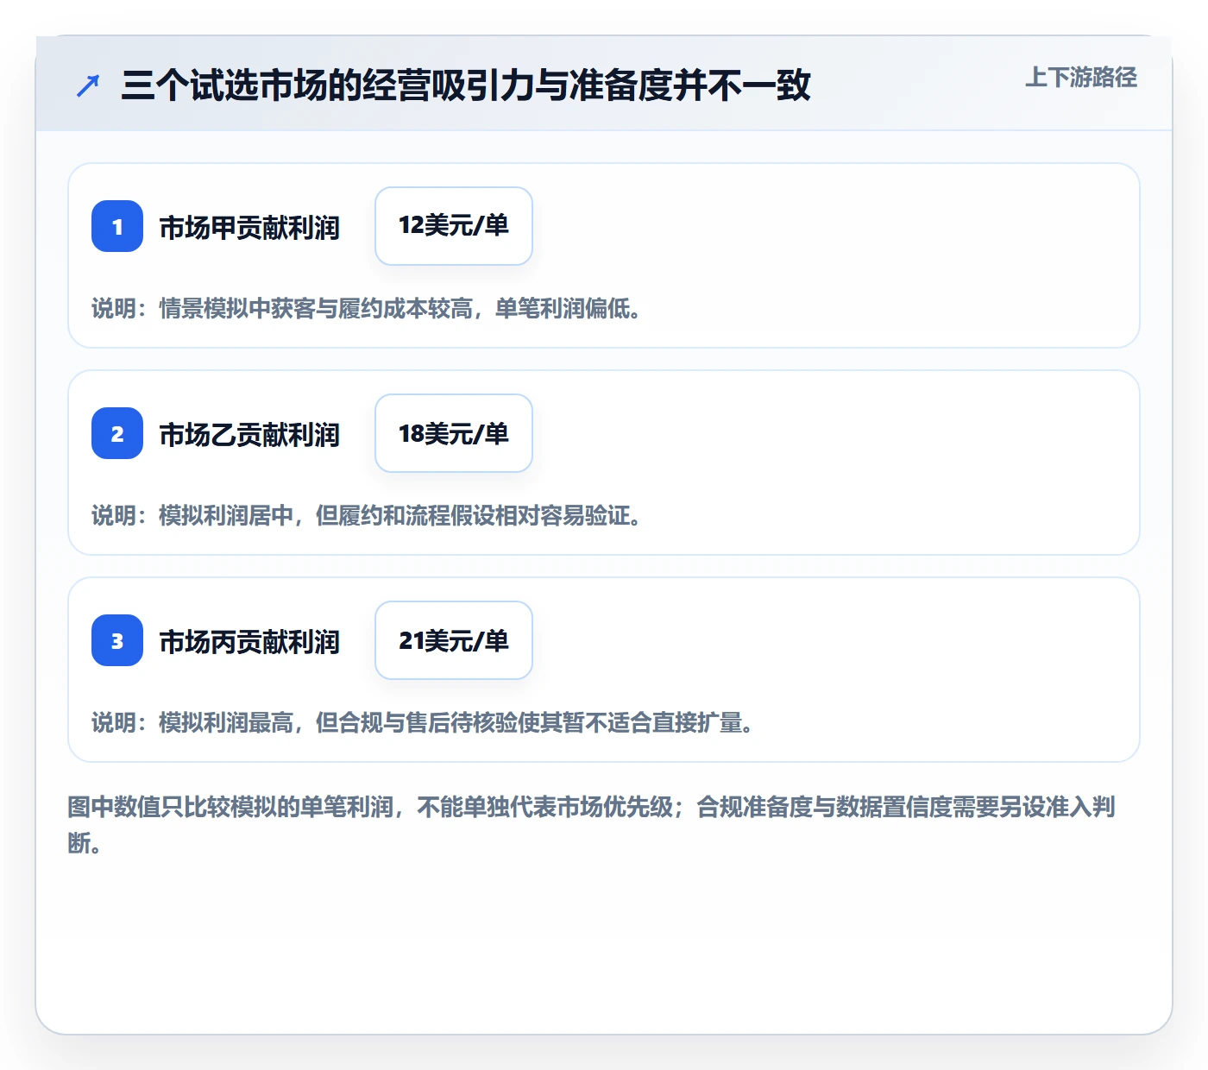Viewport: 1208px width, 1070px height.
Task: Click the blue number 1 badge
Action: 117,226
